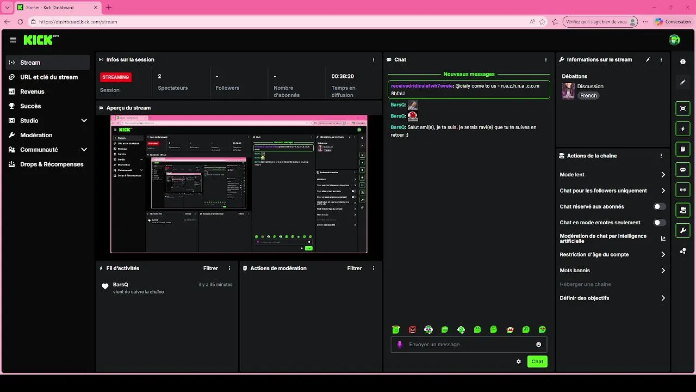Viewport: 696px width, 392px height.
Task: Bookmark page with star icon
Action: (x=542, y=22)
